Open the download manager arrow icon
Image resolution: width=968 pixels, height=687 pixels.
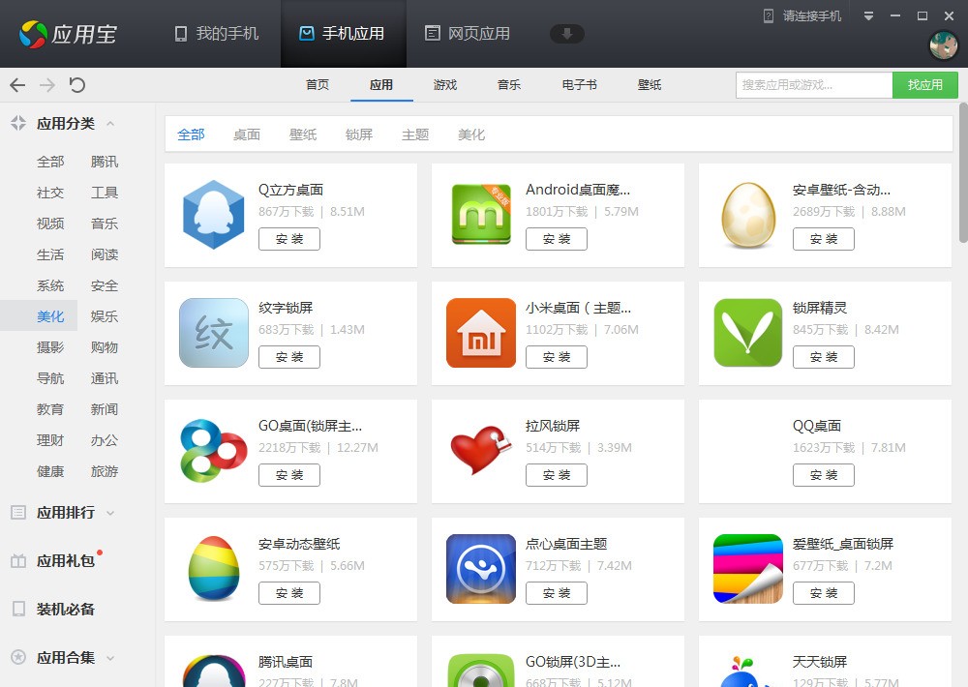(566, 33)
